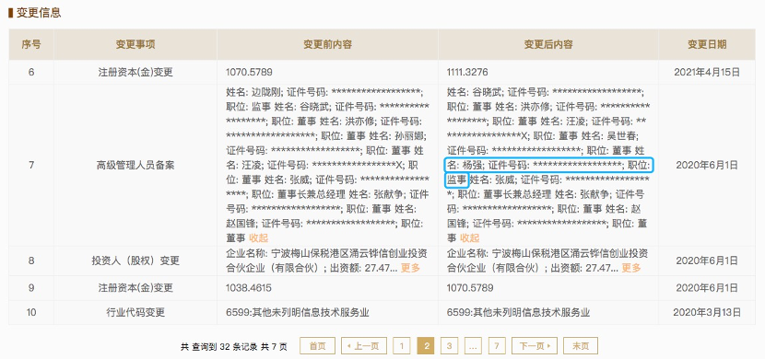This screenshot has height=359, width=765.
Task: Collapse row 7 变更后内容 with 收起
Action: pos(470,238)
